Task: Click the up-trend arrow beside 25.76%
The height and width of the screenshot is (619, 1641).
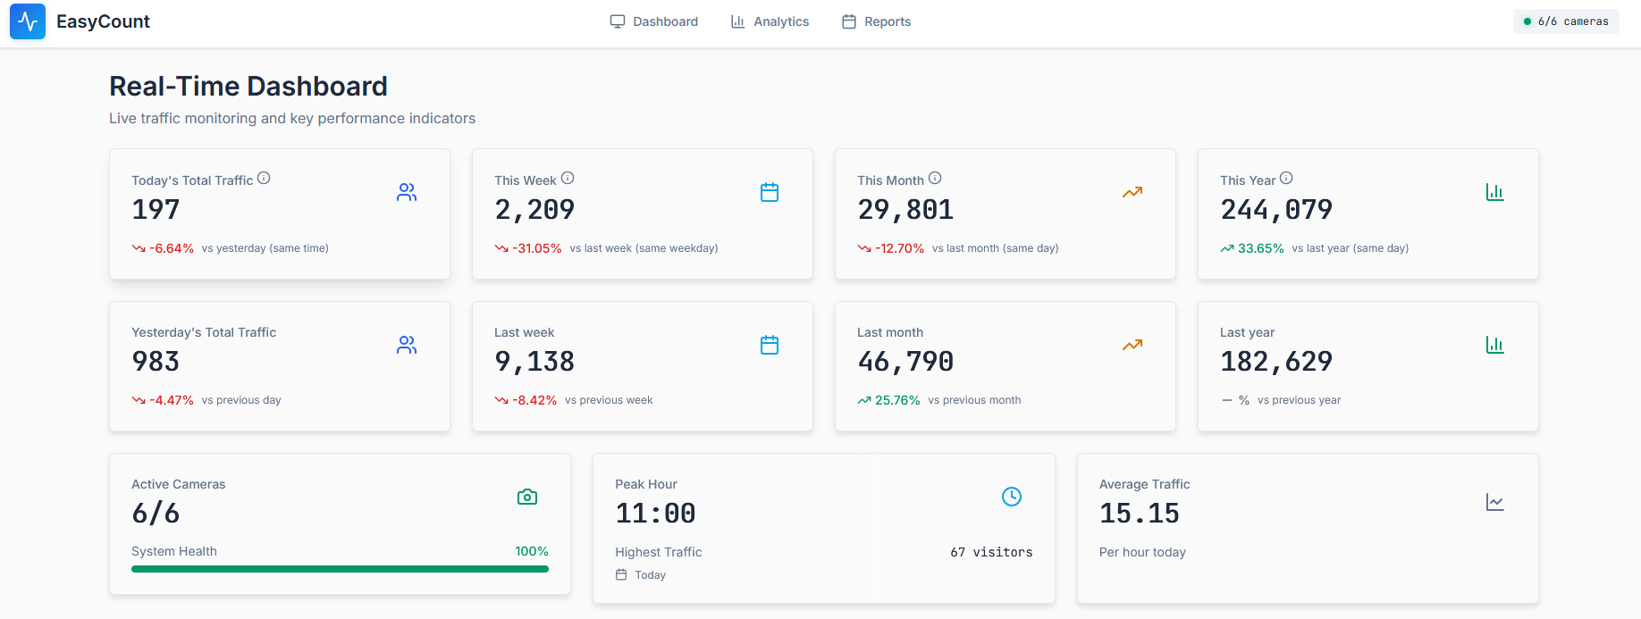Action: (864, 400)
